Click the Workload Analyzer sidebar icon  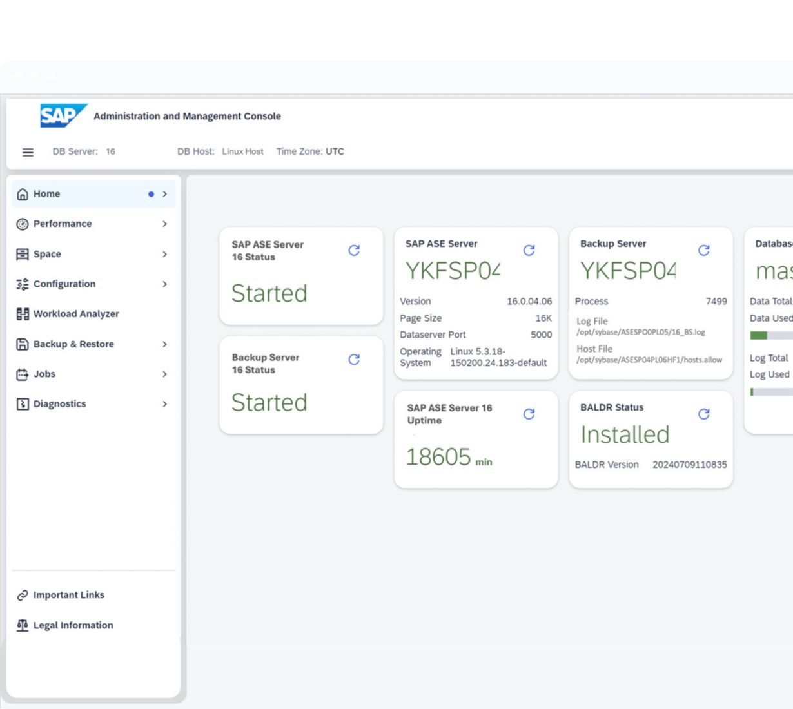click(23, 314)
